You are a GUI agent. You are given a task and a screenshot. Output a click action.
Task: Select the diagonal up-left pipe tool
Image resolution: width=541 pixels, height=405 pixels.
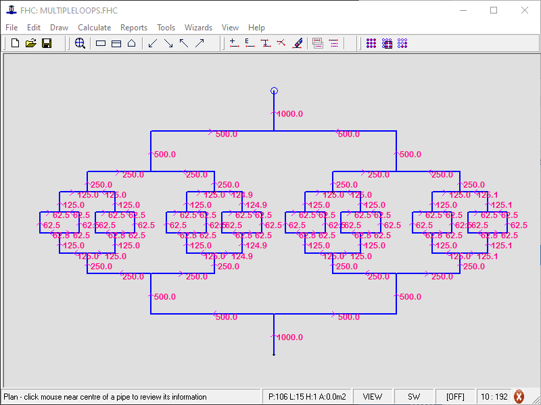click(x=184, y=43)
